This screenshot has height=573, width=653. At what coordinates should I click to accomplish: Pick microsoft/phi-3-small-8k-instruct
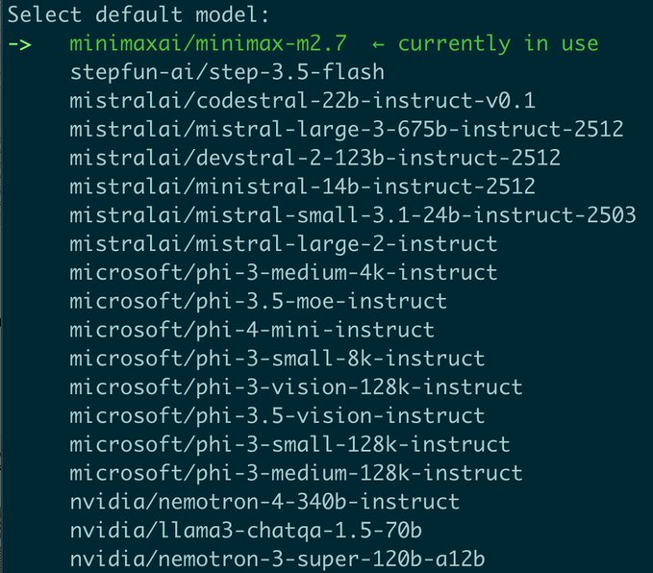(x=277, y=359)
